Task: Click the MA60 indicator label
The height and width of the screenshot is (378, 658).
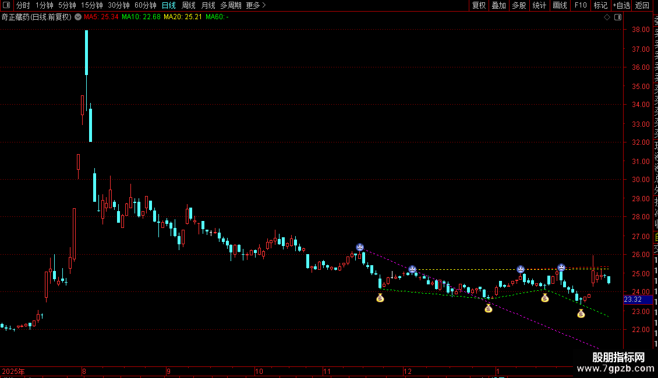Action: click(x=217, y=17)
